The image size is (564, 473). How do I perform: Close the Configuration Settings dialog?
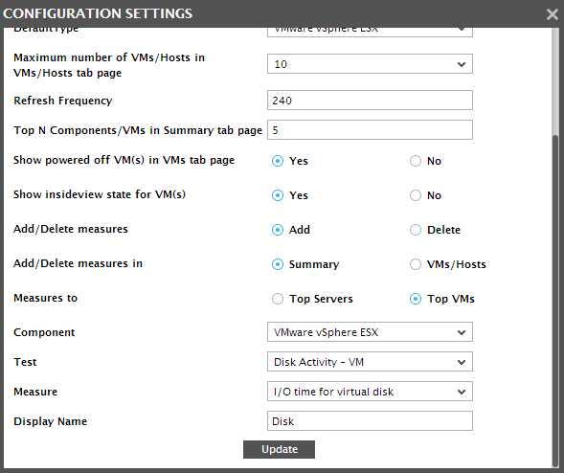tap(553, 14)
